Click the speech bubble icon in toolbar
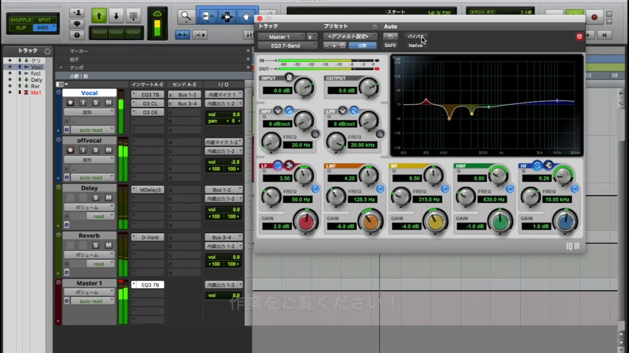 [x=77, y=24]
